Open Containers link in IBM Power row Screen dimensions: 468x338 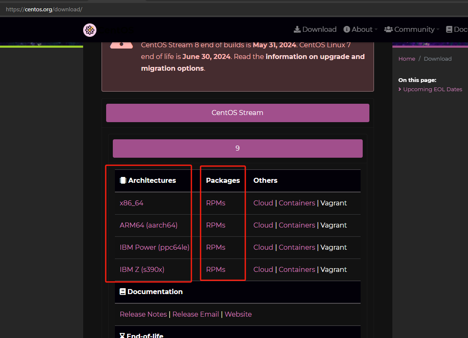tap(297, 247)
